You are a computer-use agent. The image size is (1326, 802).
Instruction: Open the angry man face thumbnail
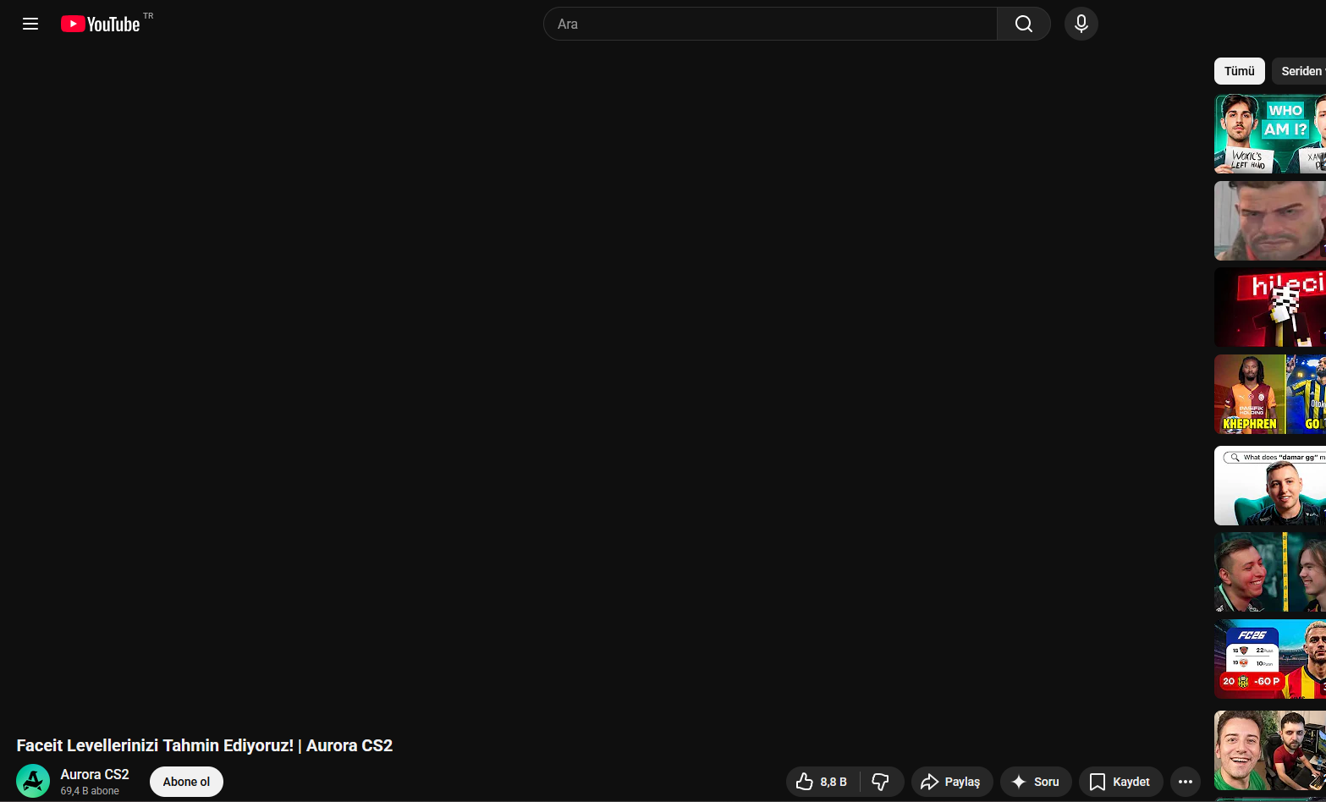(x=1270, y=221)
